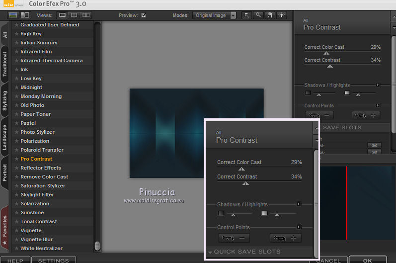This screenshot has height=263, width=396.
Task: Click the remove control point button in the original right panel
Action: (319, 115)
